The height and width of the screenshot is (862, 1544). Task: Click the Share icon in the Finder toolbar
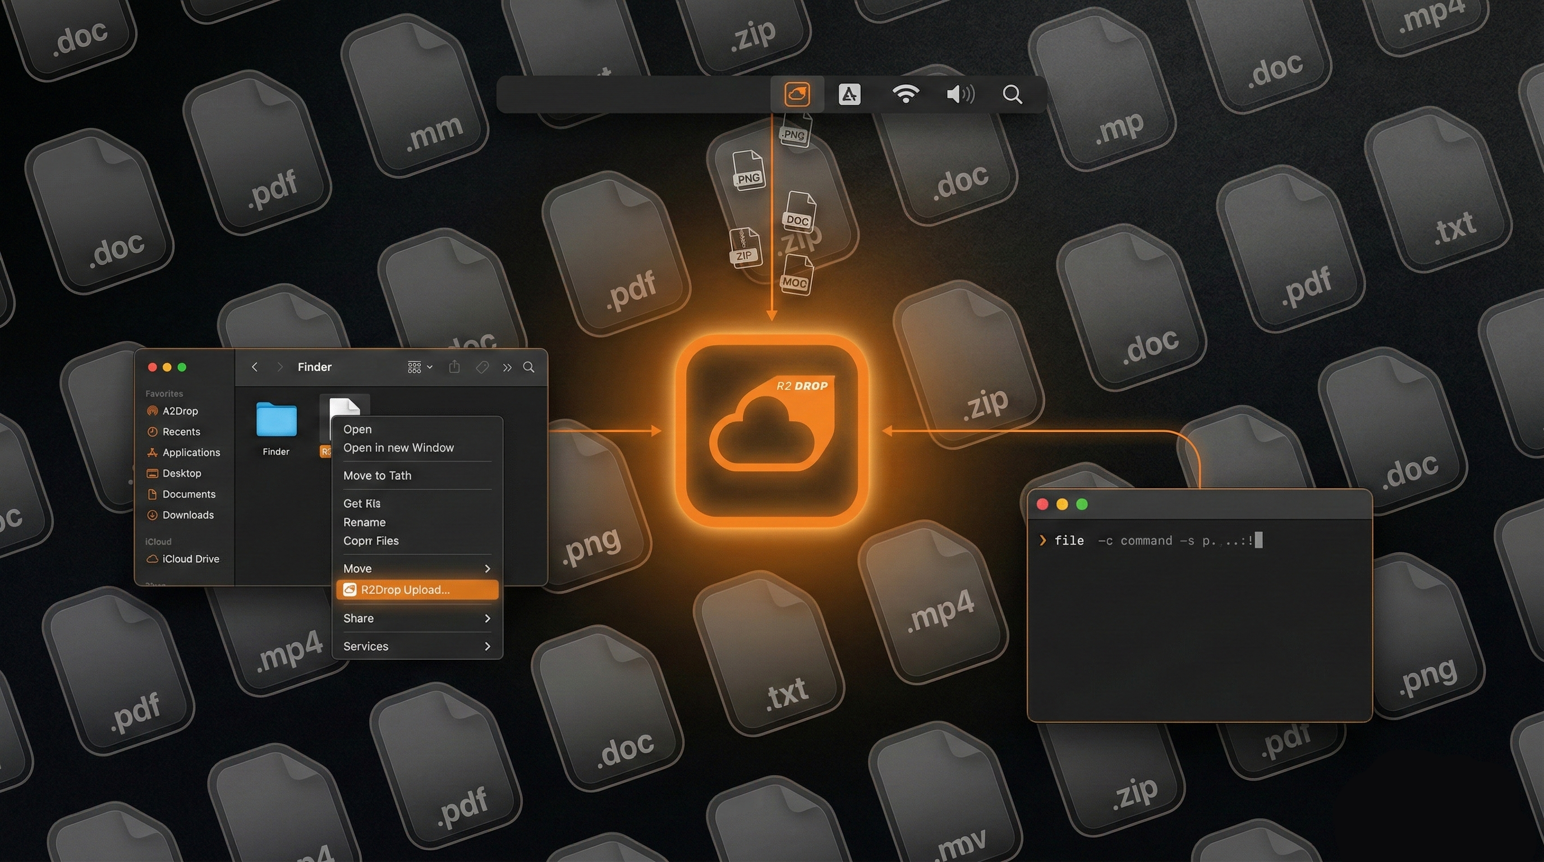pos(454,367)
